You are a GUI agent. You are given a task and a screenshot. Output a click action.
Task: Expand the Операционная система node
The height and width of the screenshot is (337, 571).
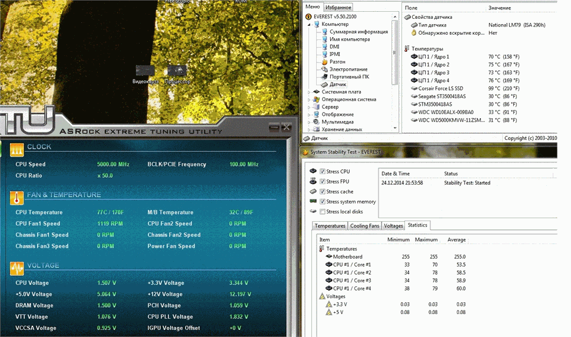click(x=309, y=100)
